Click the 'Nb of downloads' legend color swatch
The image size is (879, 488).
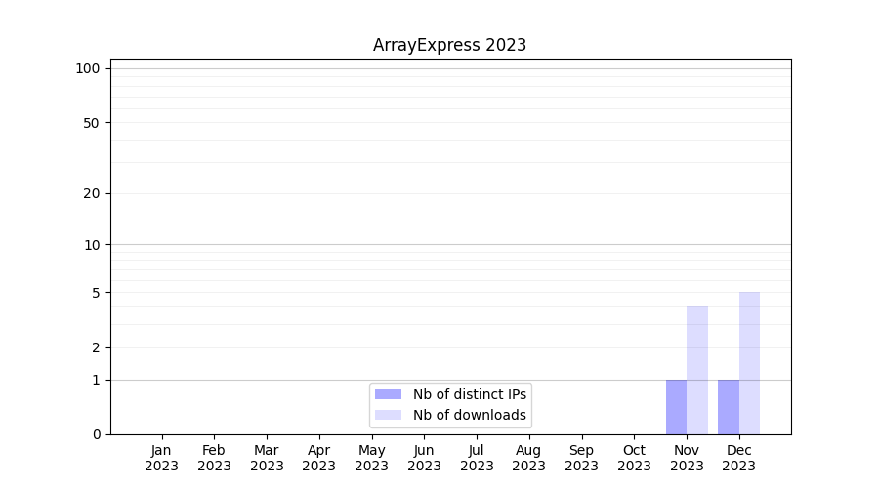click(388, 415)
